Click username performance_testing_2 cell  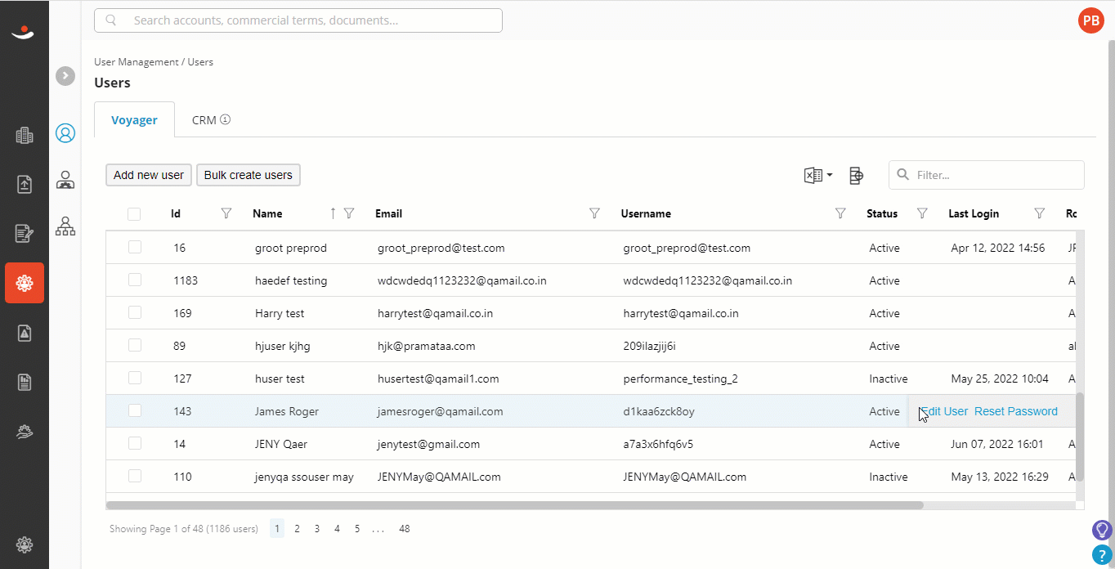pyautogui.click(x=681, y=379)
